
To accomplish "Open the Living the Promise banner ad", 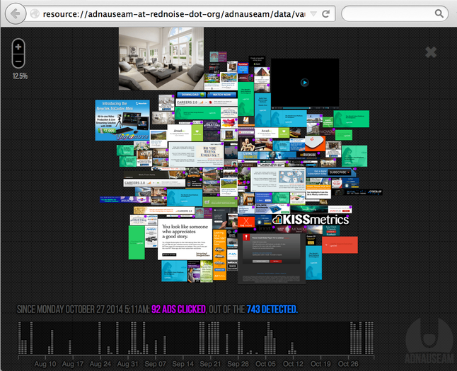I will [267, 155].
